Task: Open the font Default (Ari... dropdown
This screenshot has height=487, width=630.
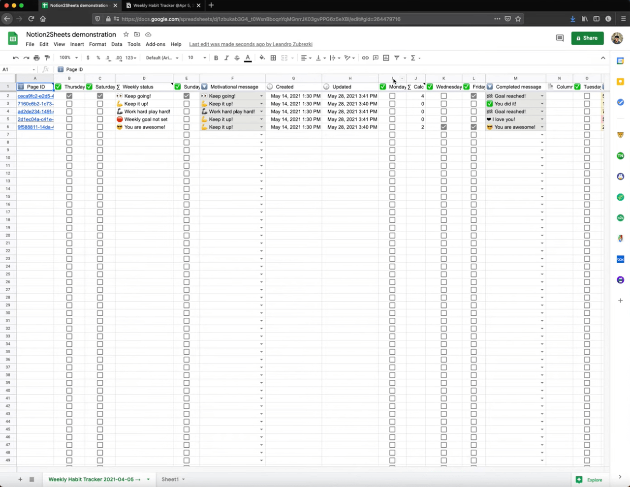Action: point(162,58)
